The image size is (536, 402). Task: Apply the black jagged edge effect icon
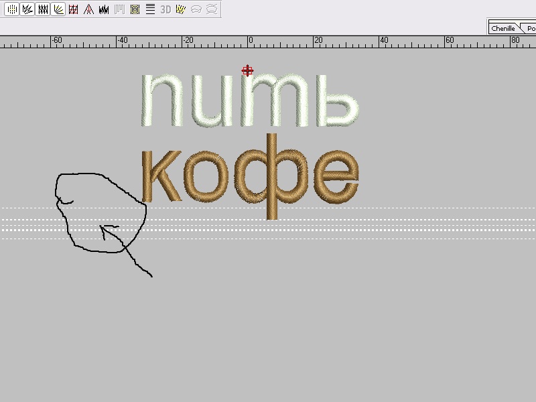(x=104, y=9)
